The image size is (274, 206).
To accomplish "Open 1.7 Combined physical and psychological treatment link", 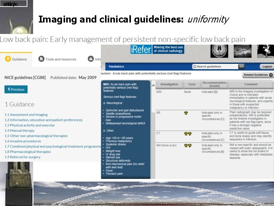I will click(x=53, y=146).
